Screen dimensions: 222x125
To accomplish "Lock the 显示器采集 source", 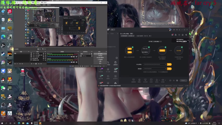I will click(45, 58).
